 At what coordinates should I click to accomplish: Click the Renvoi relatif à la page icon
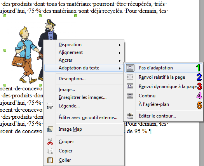coord(130,77)
